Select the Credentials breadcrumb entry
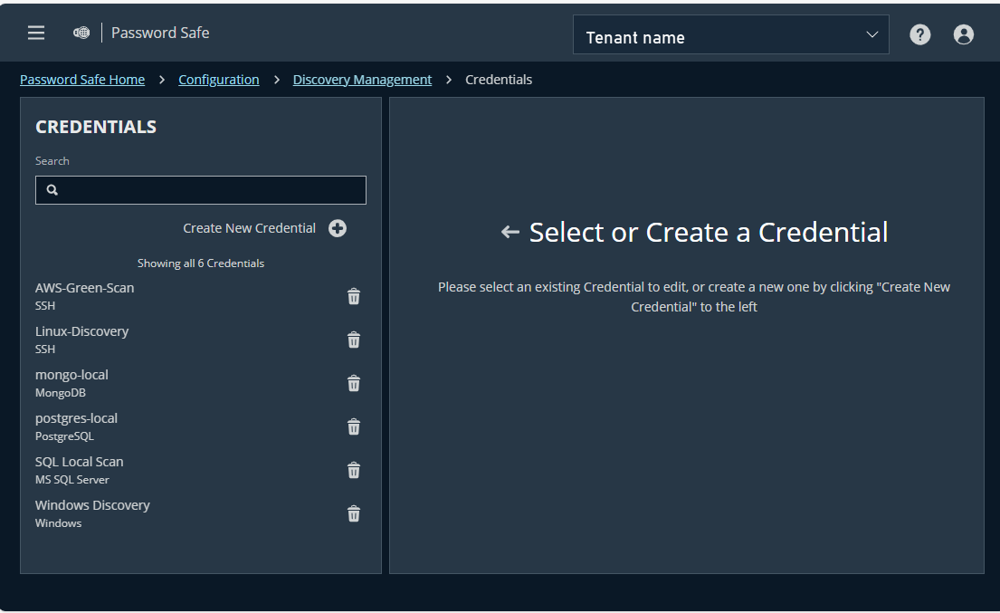 [x=499, y=79]
